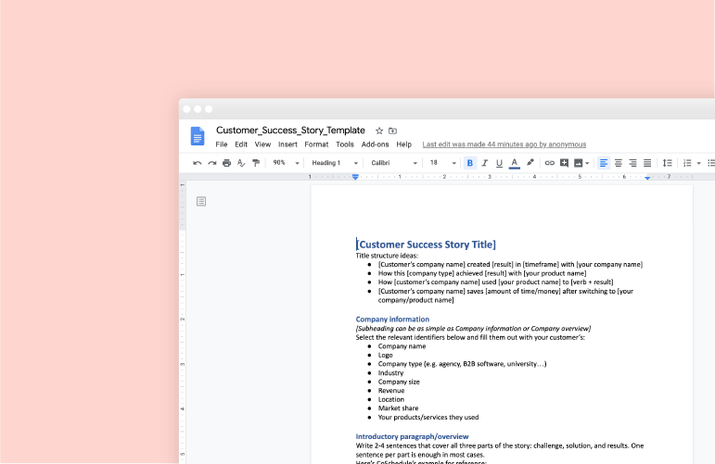
Task: Click the Google Docs home icon
Action: coord(198,136)
